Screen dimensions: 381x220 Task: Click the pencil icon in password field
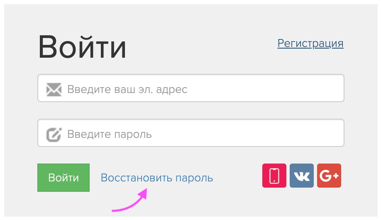[54, 134]
